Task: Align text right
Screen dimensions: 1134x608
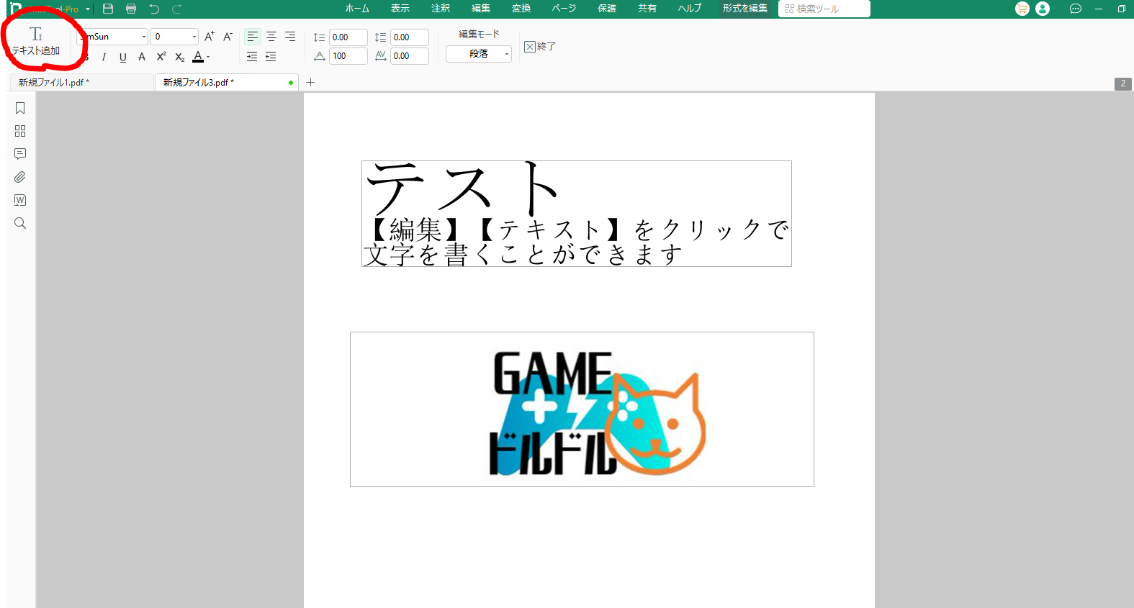Action: (290, 37)
